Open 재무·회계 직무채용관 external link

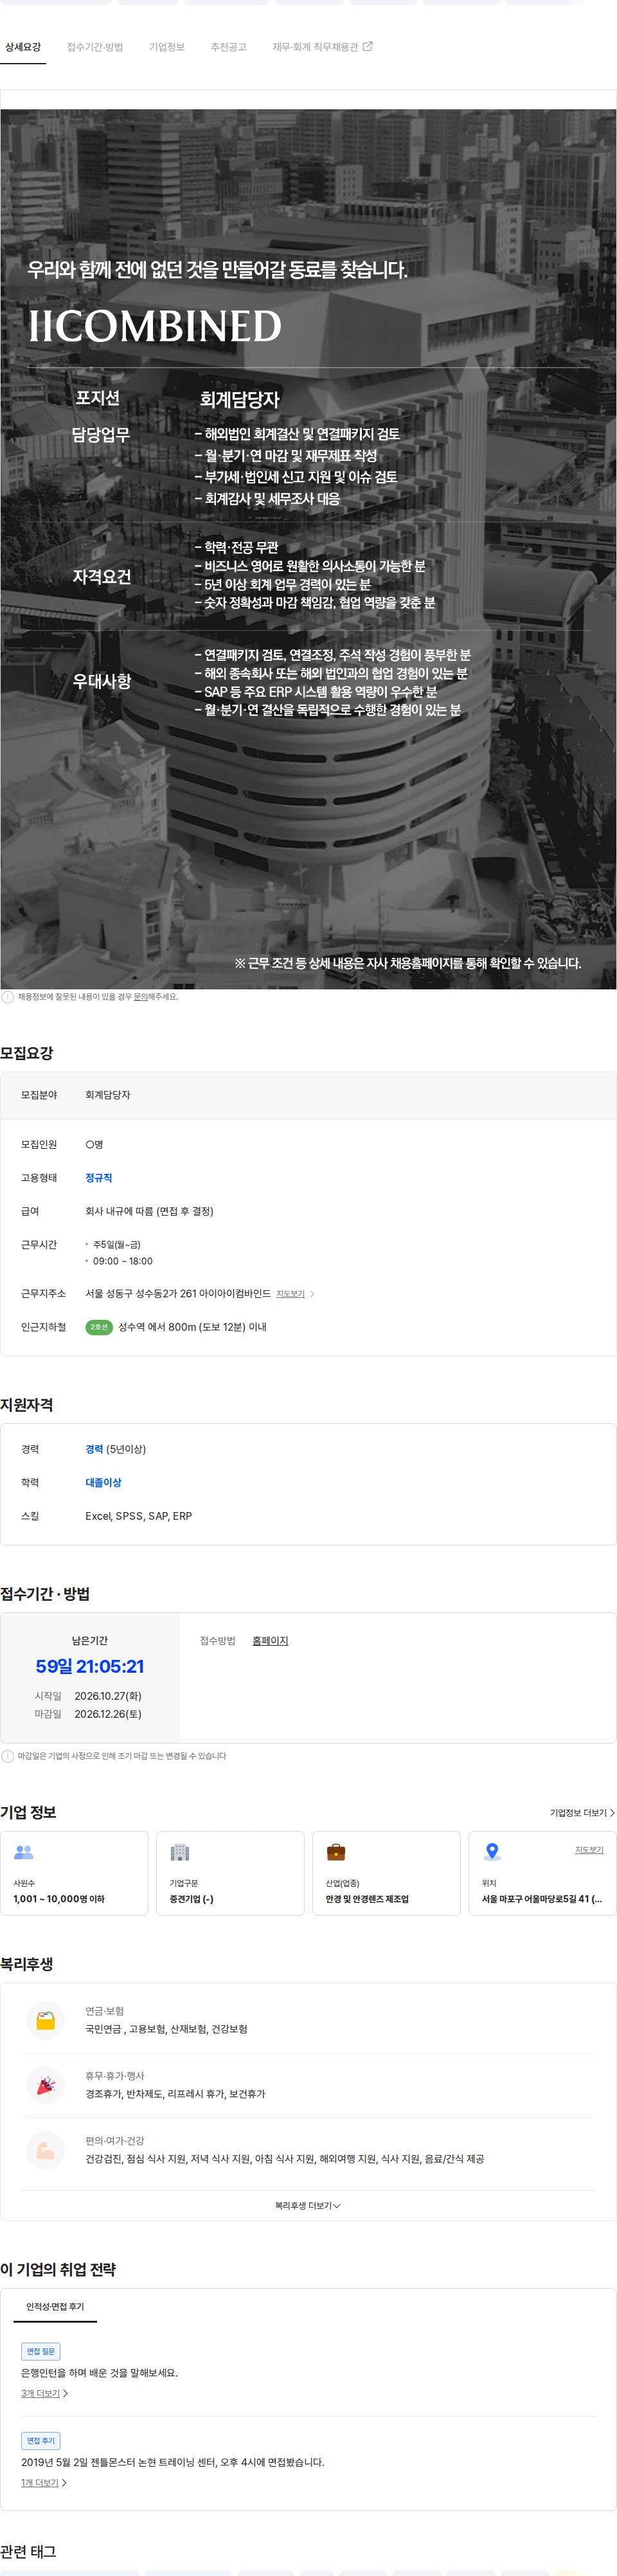(x=322, y=47)
